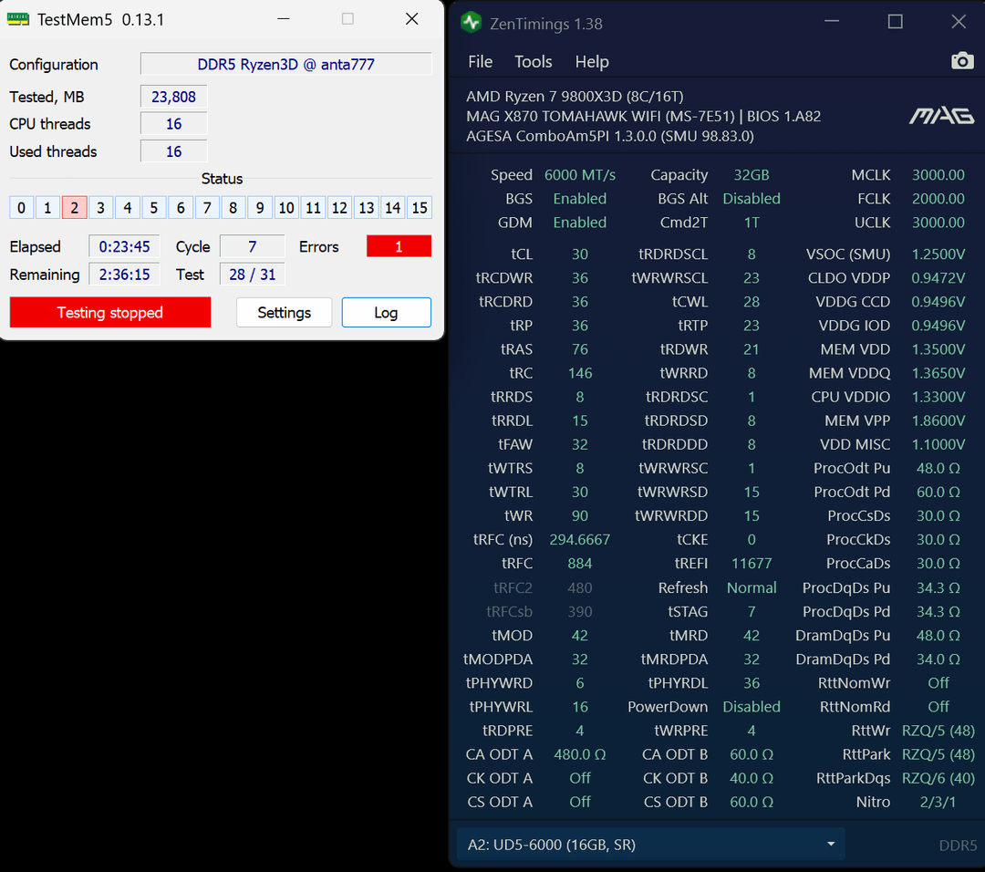Select thread 0 status box
The image size is (985, 872).
[21, 208]
